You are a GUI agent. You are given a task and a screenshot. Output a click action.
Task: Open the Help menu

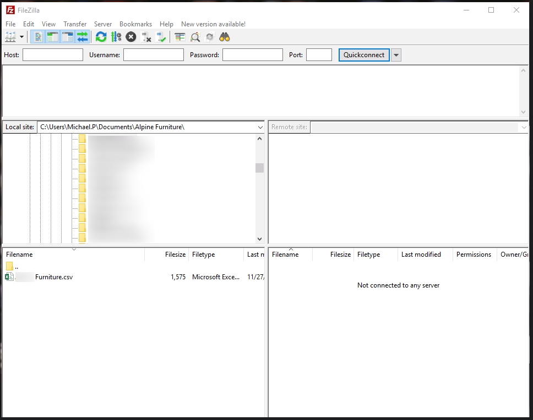166,24
